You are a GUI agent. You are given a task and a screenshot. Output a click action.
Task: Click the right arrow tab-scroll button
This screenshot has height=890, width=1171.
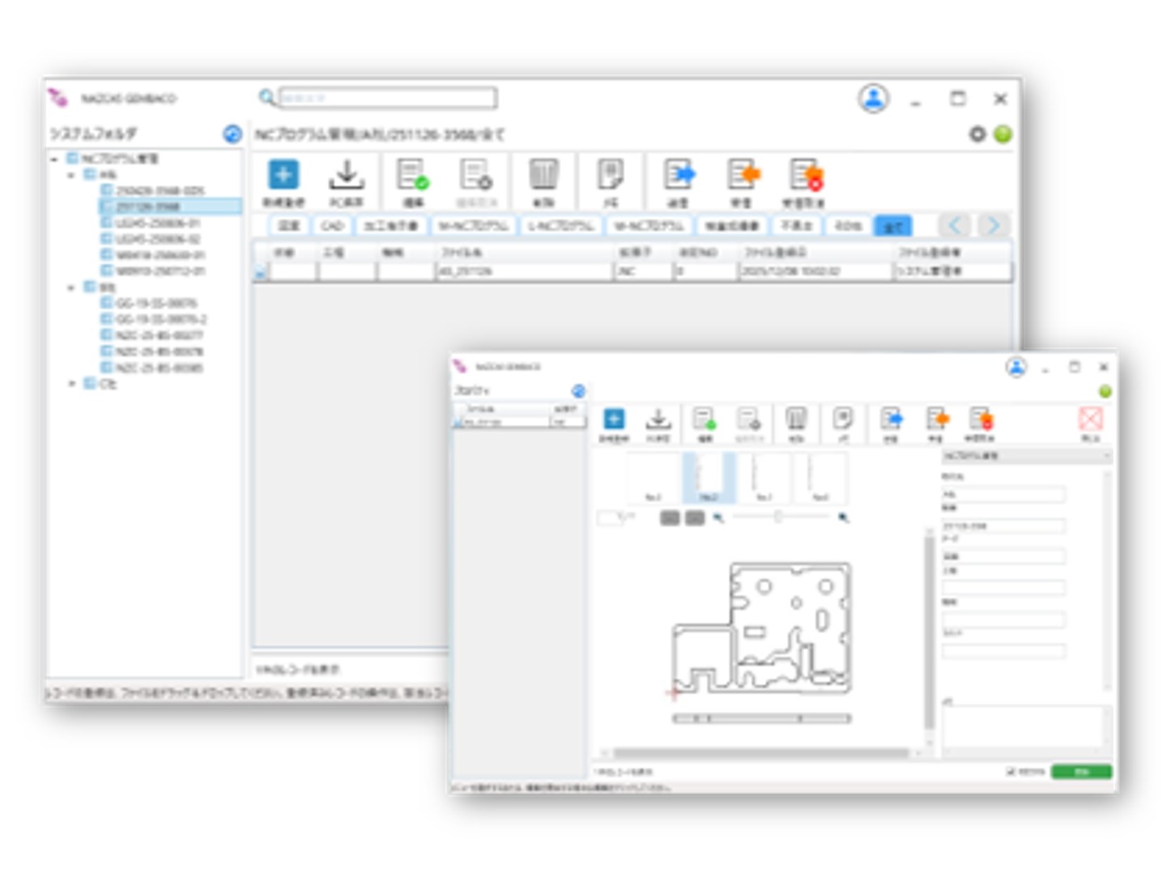993,225
